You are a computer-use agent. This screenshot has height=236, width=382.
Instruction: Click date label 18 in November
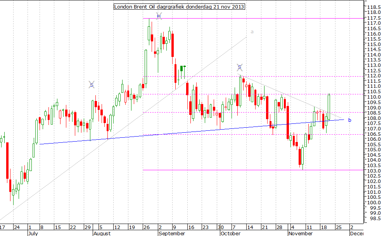tap(324, 227)
